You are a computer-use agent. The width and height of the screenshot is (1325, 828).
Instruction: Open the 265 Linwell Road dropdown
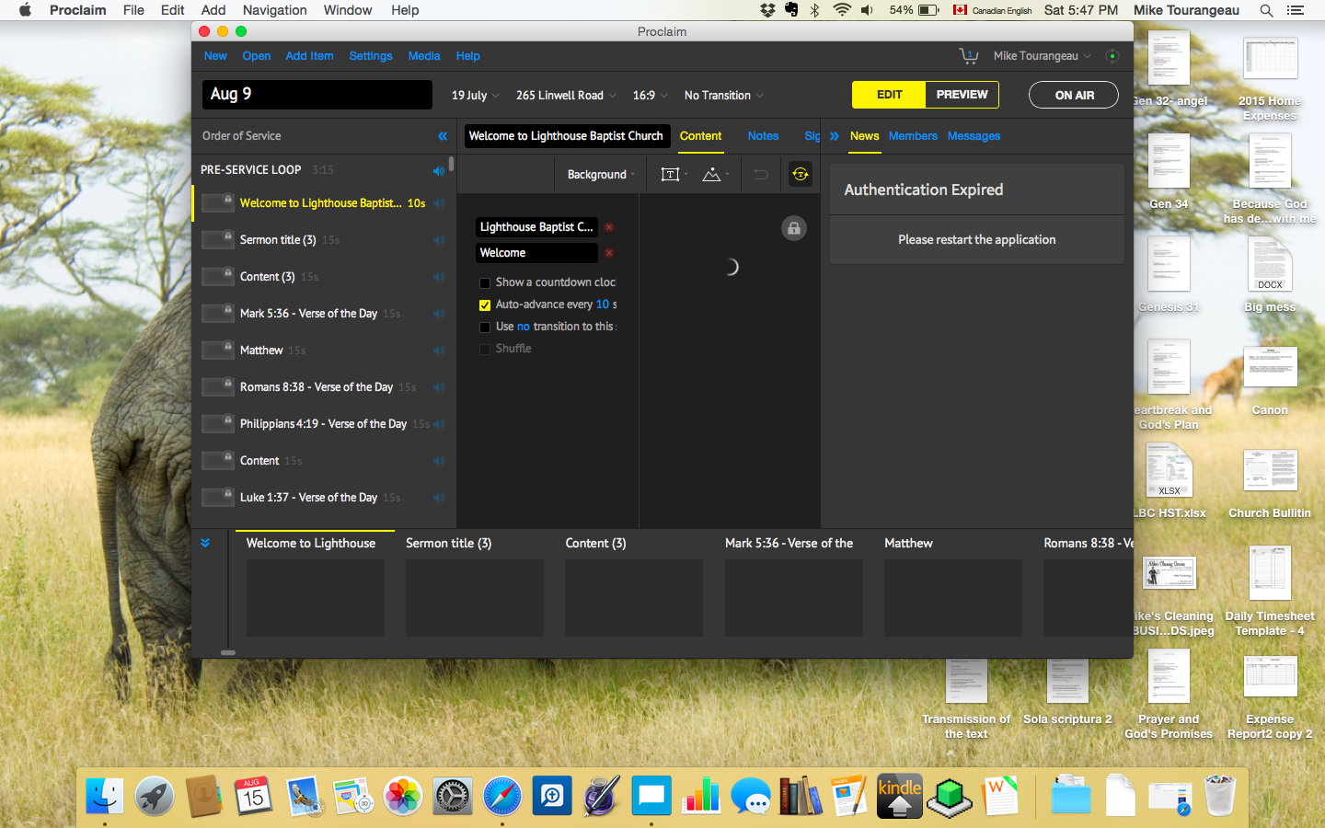click(566, 96)
